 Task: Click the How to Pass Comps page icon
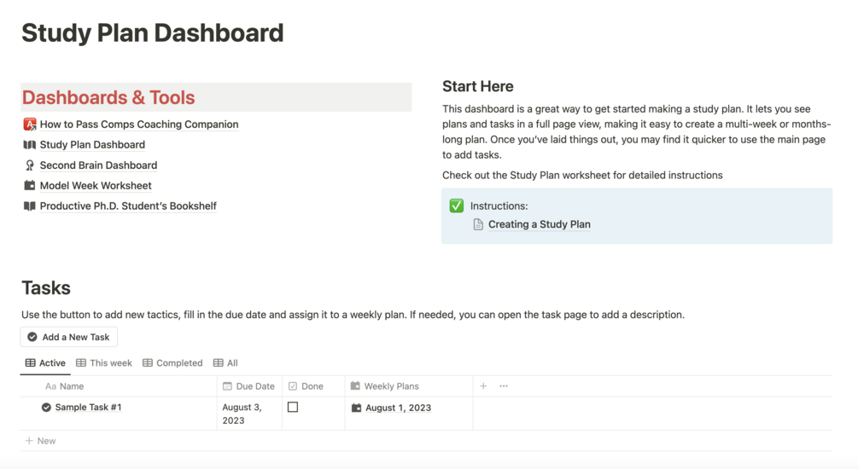(30, 124)
